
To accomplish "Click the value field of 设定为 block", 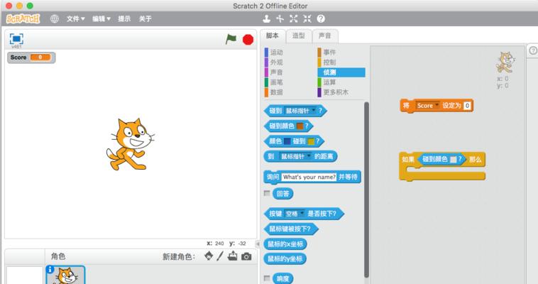I will (467, 106).
